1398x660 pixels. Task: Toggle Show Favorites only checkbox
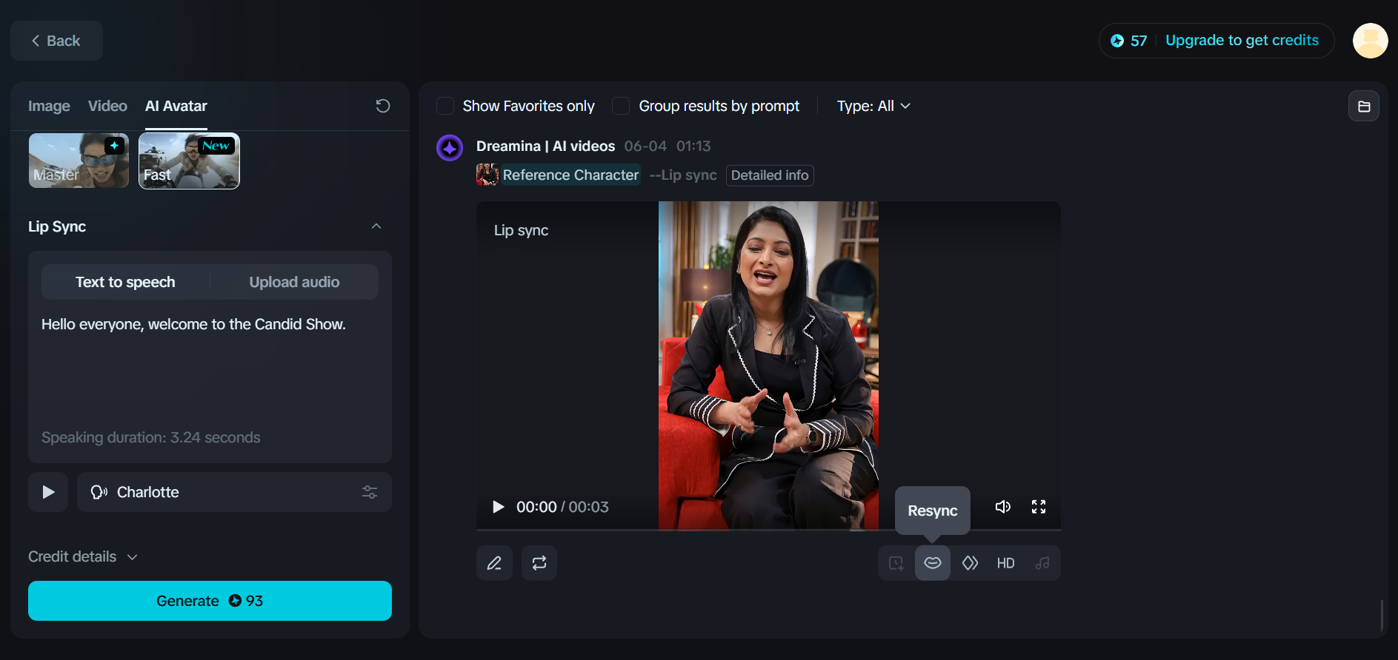pos(445,106)
